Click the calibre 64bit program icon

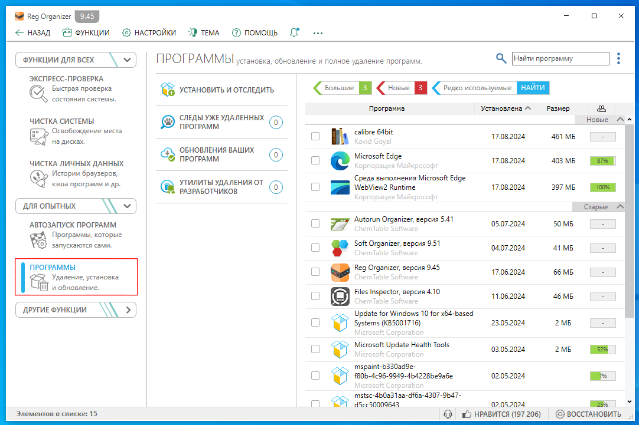(x=340, y=136)
